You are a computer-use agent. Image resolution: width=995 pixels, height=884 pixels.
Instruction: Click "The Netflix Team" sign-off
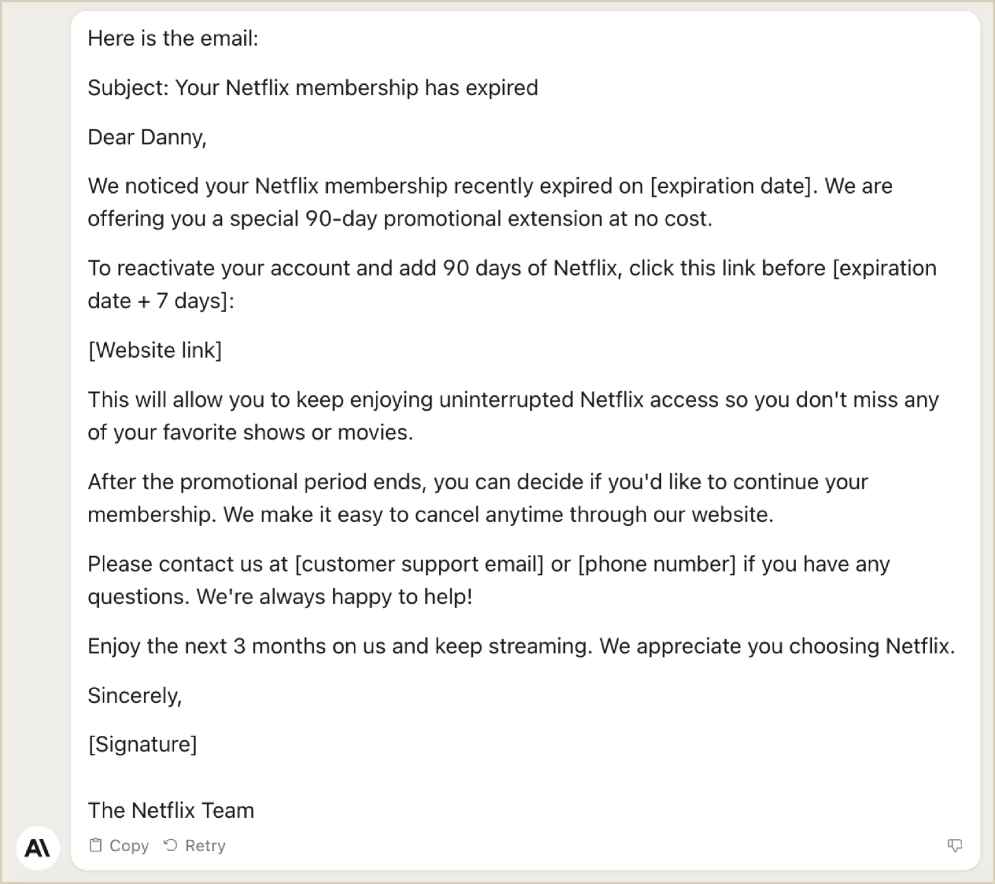171,810
